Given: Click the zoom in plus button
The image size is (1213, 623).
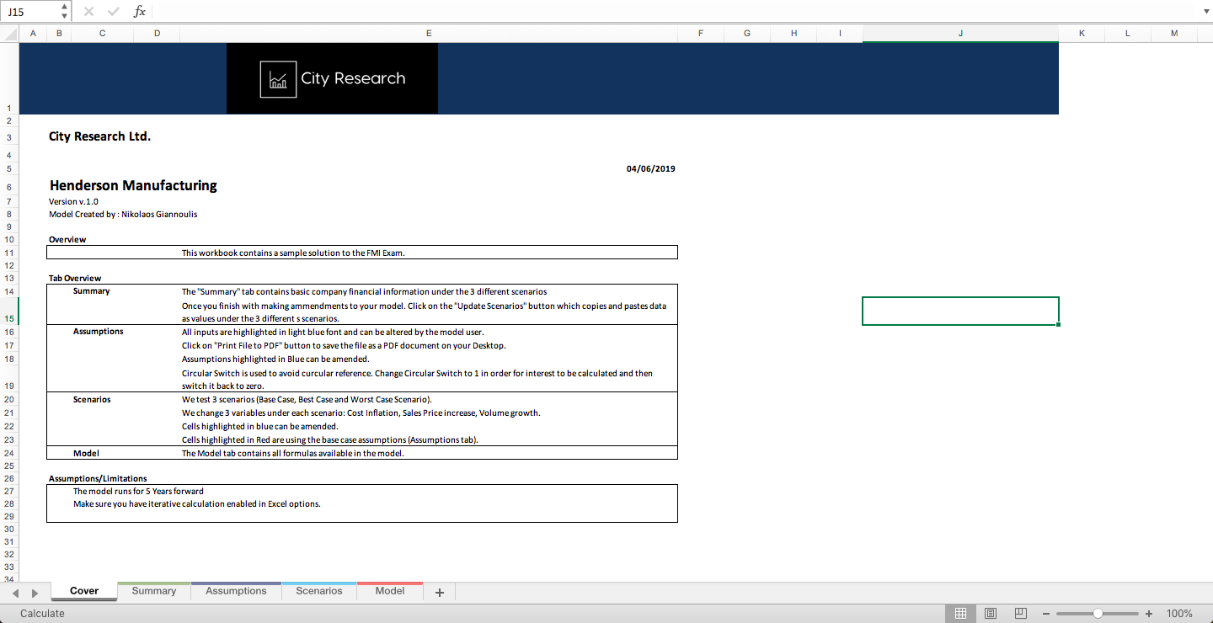Looking at the screenshot, I should [1149, 614].
